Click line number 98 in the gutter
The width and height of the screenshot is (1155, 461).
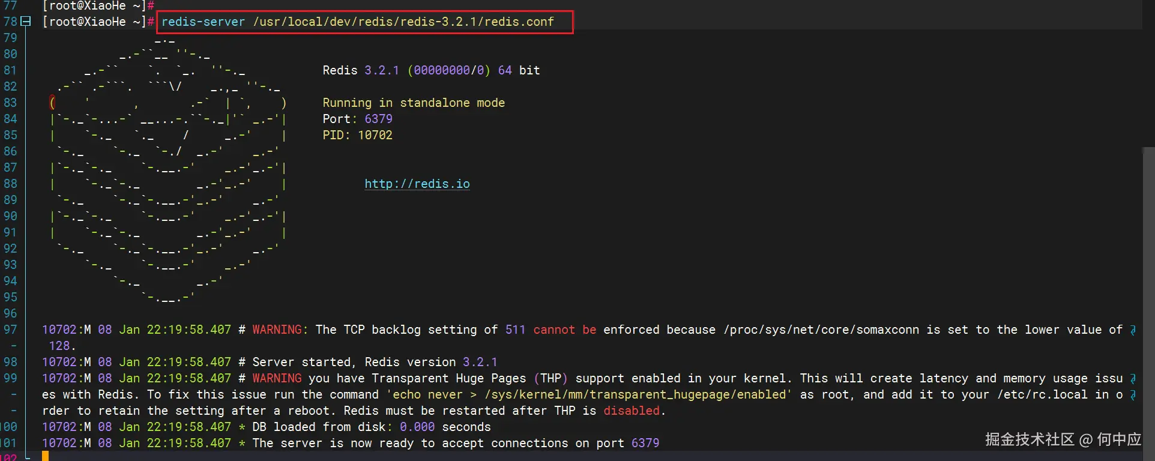10,362
